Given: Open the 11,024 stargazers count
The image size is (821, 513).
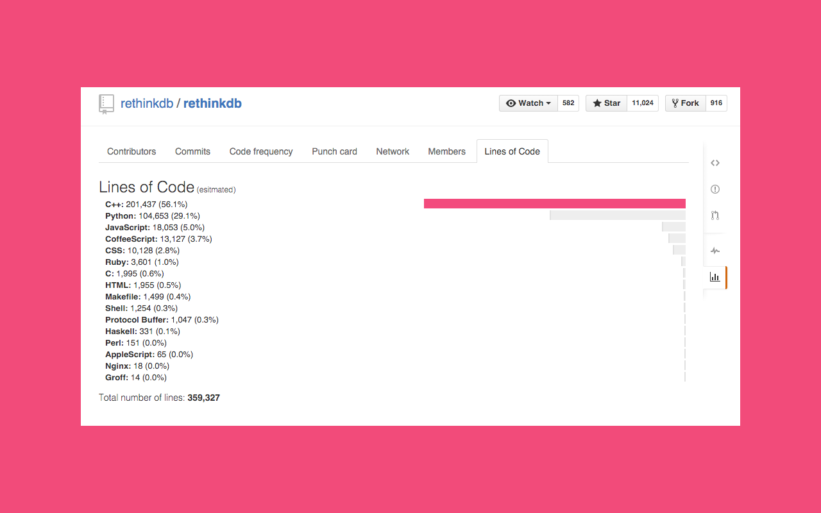Looking at the screenshot, I should 643,103.
